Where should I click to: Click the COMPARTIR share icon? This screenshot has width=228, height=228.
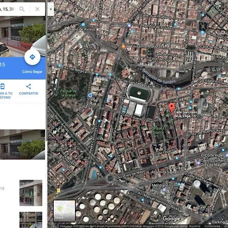(x=28, y=86)
